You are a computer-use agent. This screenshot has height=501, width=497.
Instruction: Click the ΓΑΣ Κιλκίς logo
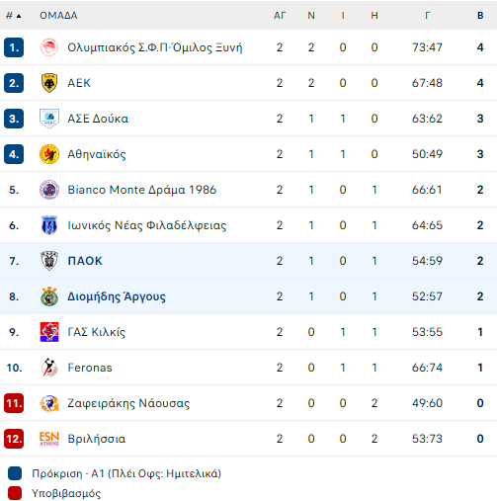tap(49, 332)
